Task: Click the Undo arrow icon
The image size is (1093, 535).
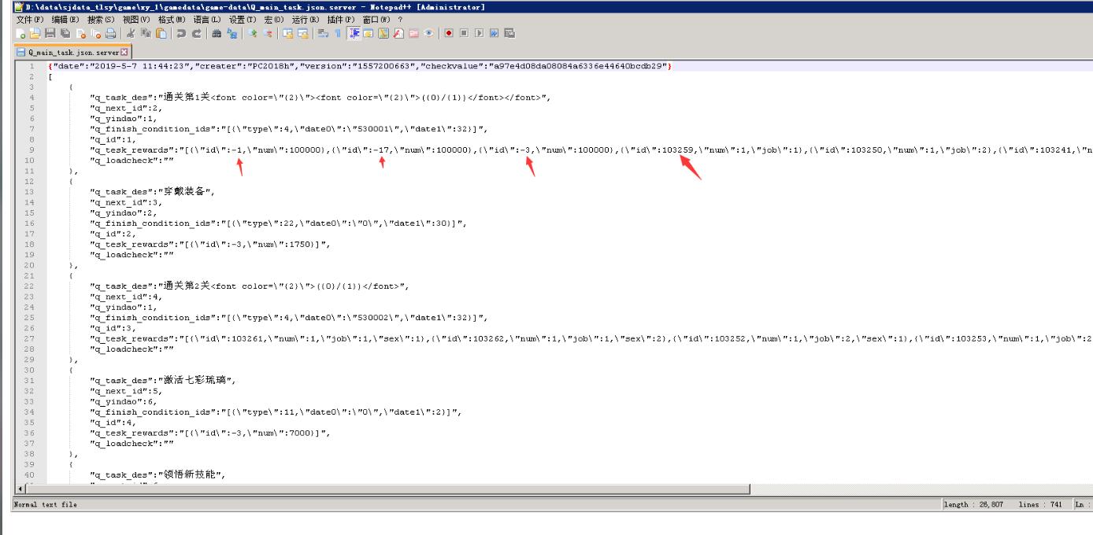Action: coord(181,34)
